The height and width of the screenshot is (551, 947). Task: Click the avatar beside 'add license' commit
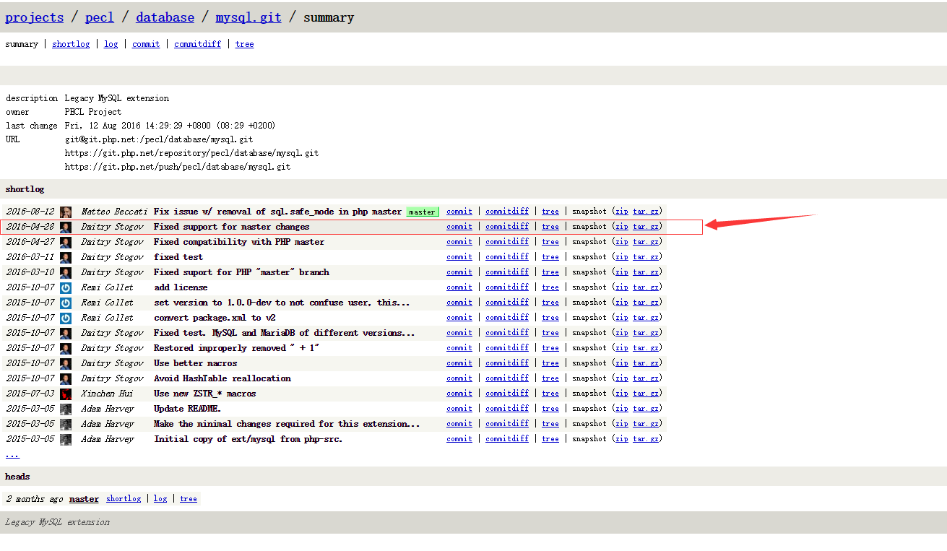click(x=66, y=287)
